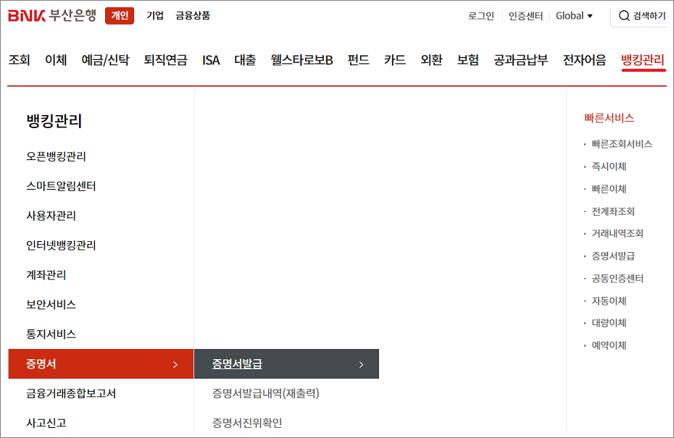Click 공동인증센터 quick link

click(x=617, y=278)
